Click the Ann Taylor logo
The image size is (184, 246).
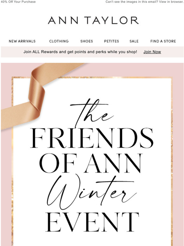click(x=93, y=20)
